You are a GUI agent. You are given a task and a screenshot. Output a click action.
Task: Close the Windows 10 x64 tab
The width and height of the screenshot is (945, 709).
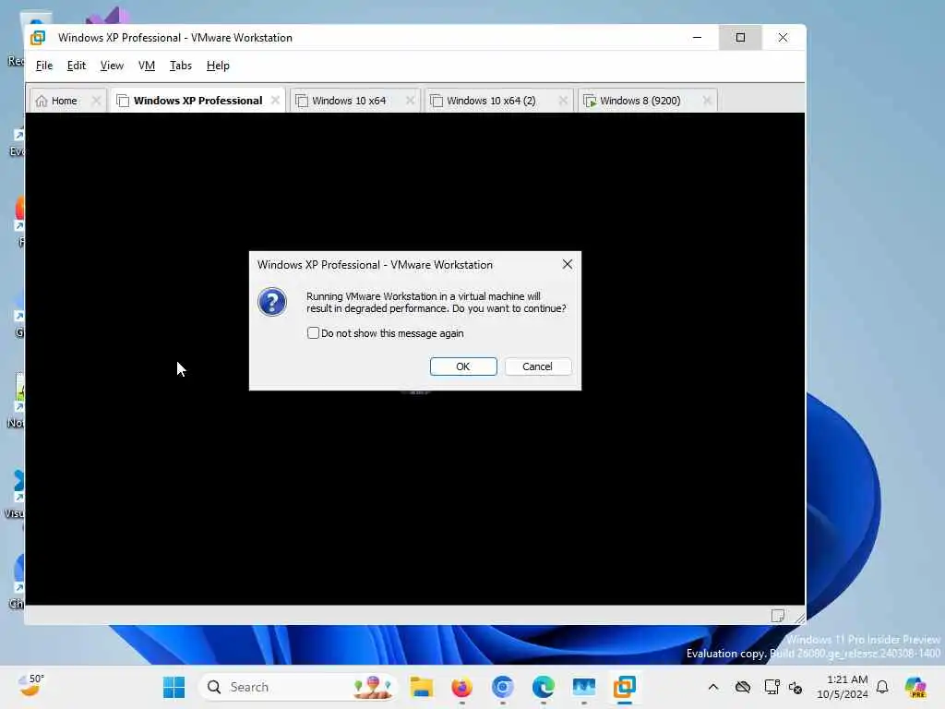coord(410,100)
